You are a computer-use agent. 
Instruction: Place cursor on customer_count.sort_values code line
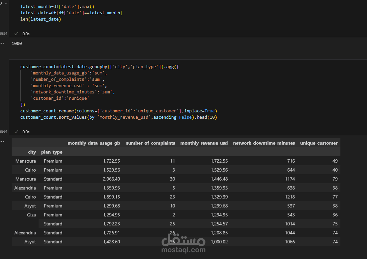click(118, 117)
